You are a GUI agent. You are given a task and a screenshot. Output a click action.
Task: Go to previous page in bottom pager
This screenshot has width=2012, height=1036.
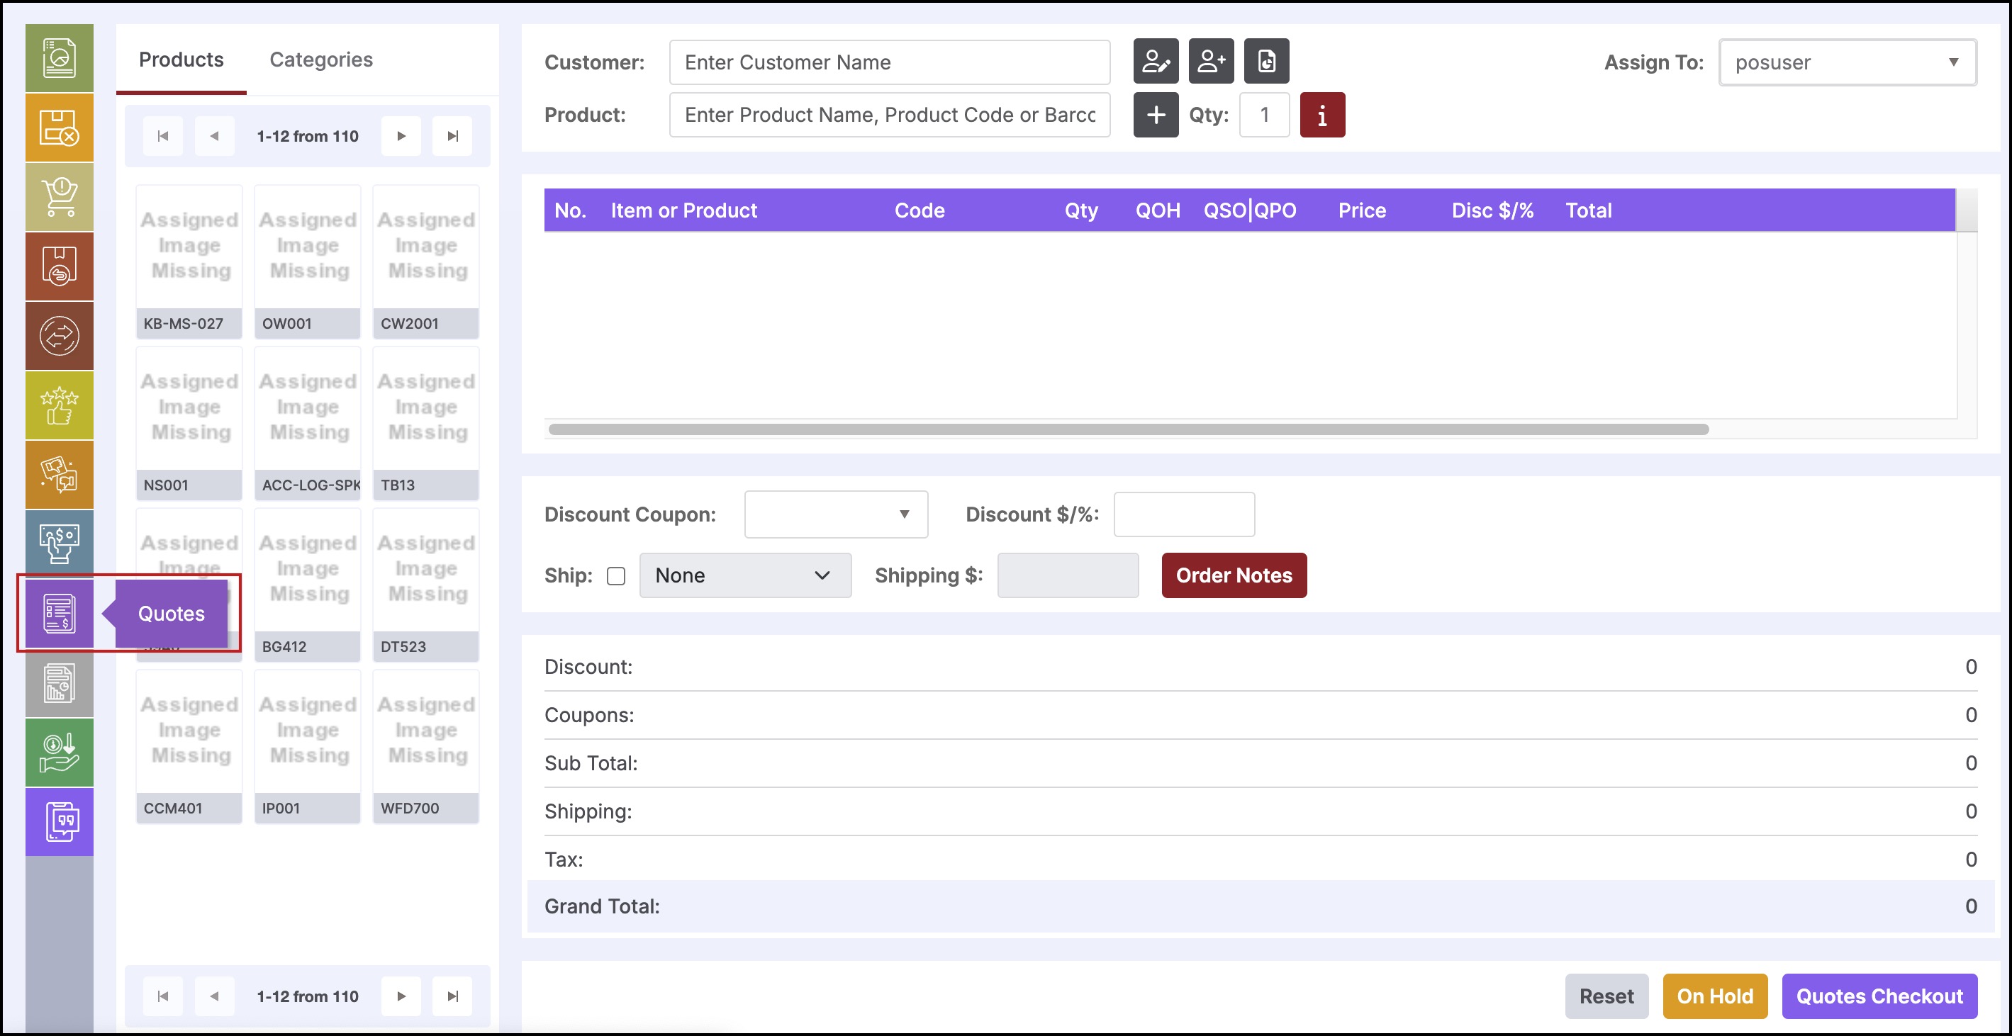tap(214, 996)
